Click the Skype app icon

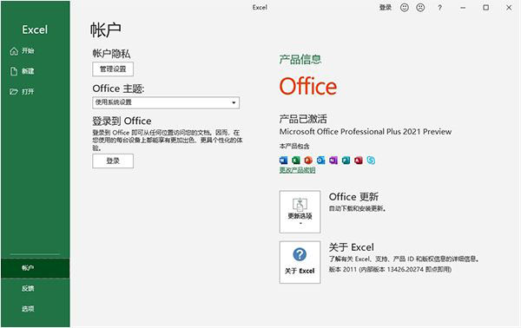pyautogui.click(x=371, y=161)
